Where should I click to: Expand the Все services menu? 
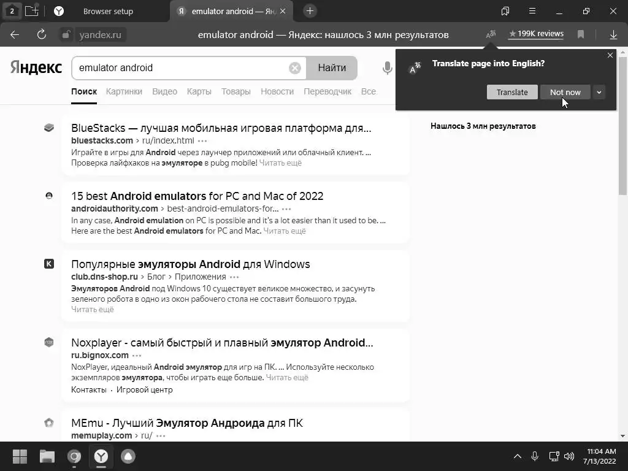pyautogui.click(x=369, y=92)
